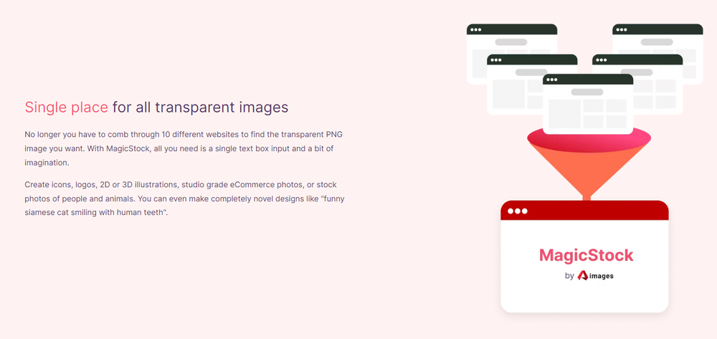
Task: Click the MagicStock logo text
Action: point(587,255)
